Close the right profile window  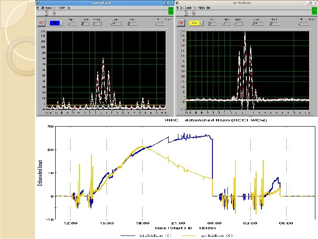[315, 3]
